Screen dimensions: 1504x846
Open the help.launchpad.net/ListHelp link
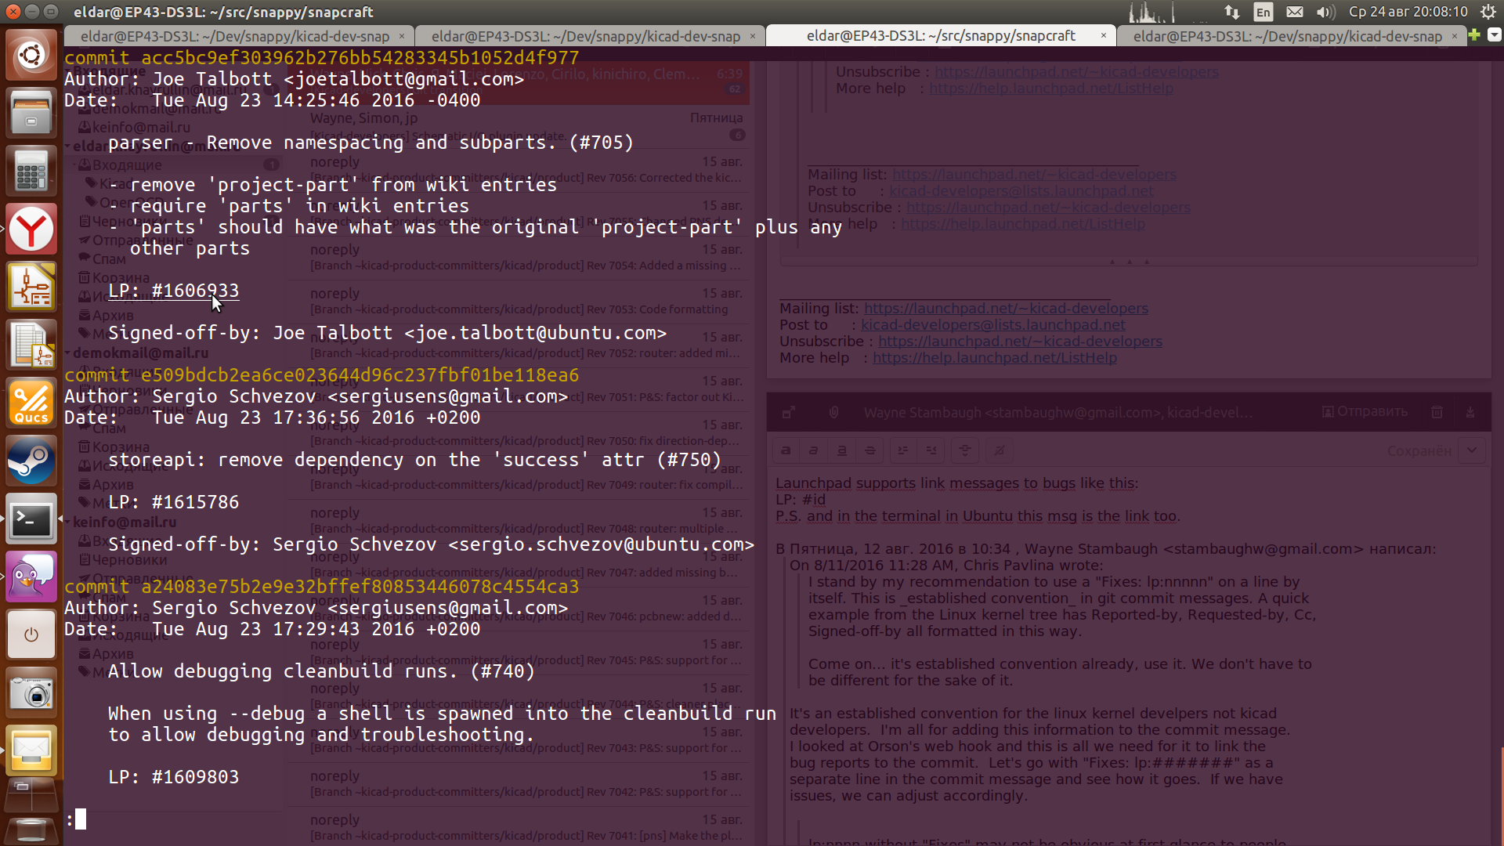tap(995, 358)
